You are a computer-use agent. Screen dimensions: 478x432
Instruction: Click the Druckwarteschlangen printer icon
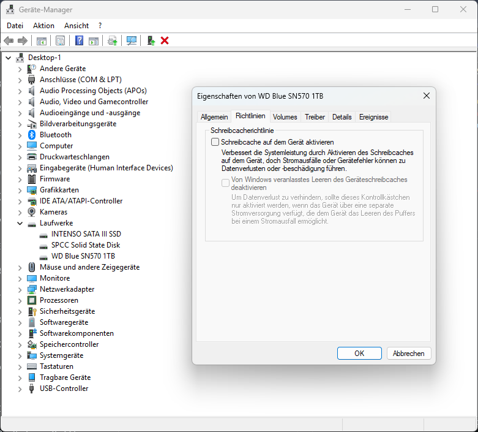click(32, 157)
